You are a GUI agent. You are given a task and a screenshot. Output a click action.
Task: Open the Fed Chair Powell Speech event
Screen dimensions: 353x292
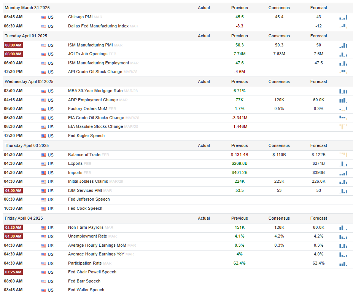point(92,272)
